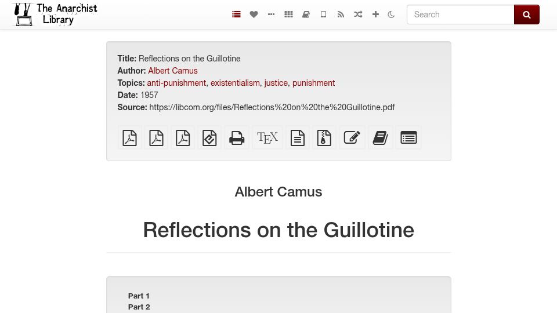The width and height of the screenshot is (557, 313).
Task: Click the Reflections on the Guillotine heading
Action: (x=278, y=230)
